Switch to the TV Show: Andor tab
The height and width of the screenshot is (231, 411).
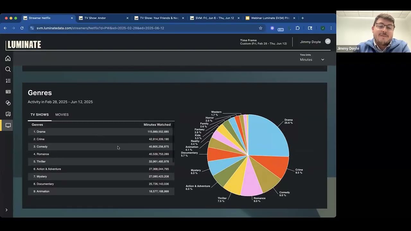point(103,18)
